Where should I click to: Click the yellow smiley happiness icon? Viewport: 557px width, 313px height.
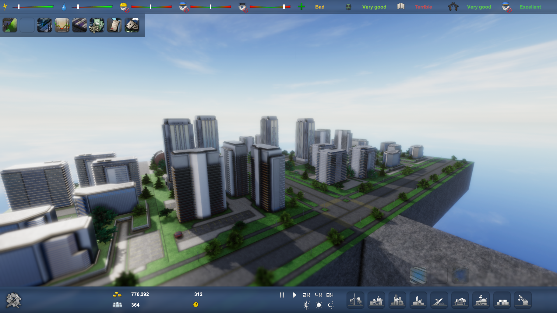(196, 304)
